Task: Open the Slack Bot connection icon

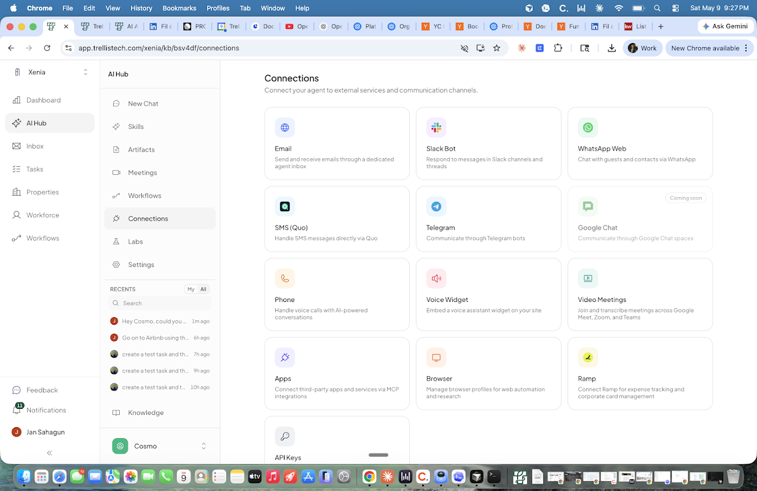Action: pos(436,128)
